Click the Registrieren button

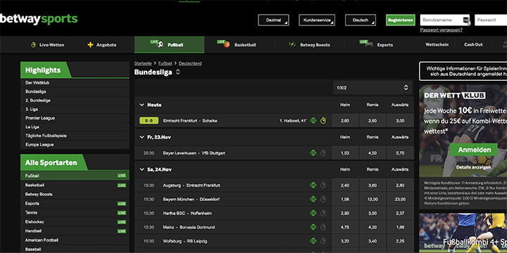[x=400, y=20]
